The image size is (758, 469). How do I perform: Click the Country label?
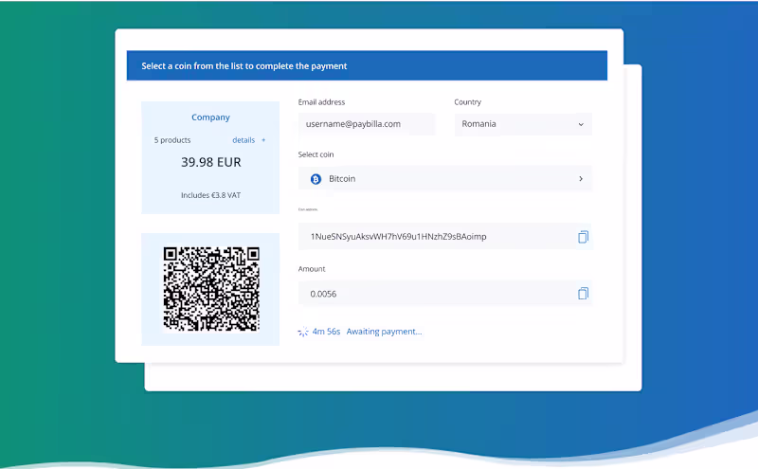coord(467,102)
